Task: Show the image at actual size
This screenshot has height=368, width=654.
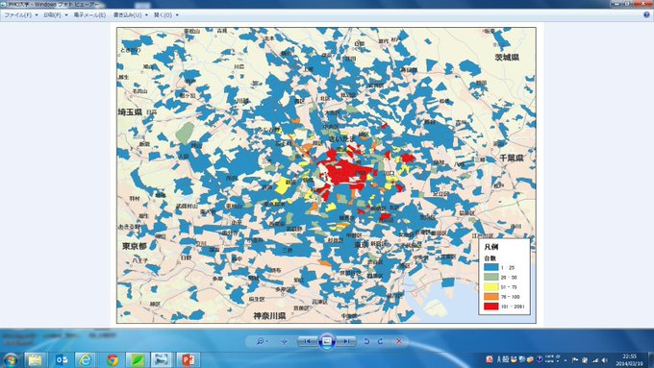Action: click(285, 341)
